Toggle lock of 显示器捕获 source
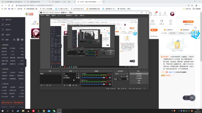The height and width of the screenshot is (113, 202). (79, 78)
